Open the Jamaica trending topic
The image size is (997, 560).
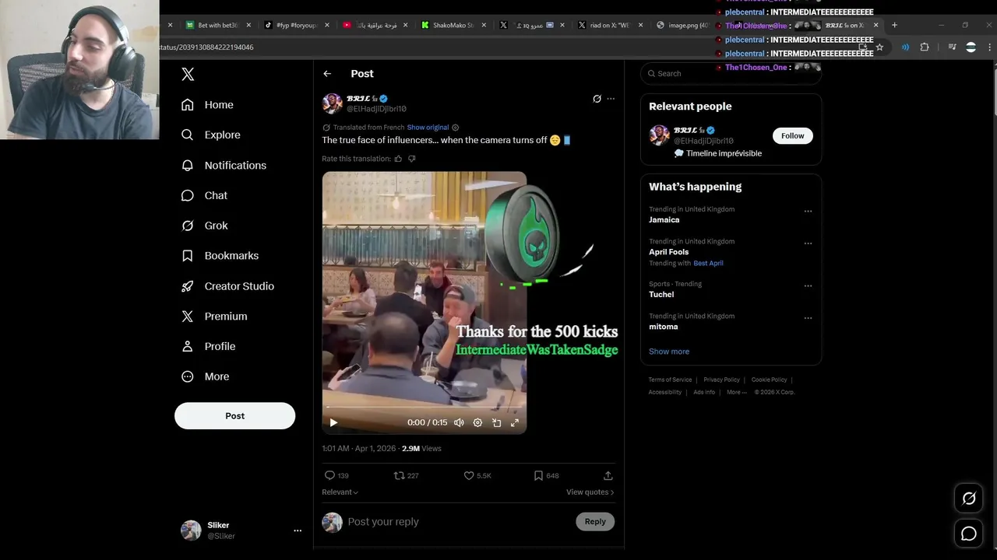(664, 220)
